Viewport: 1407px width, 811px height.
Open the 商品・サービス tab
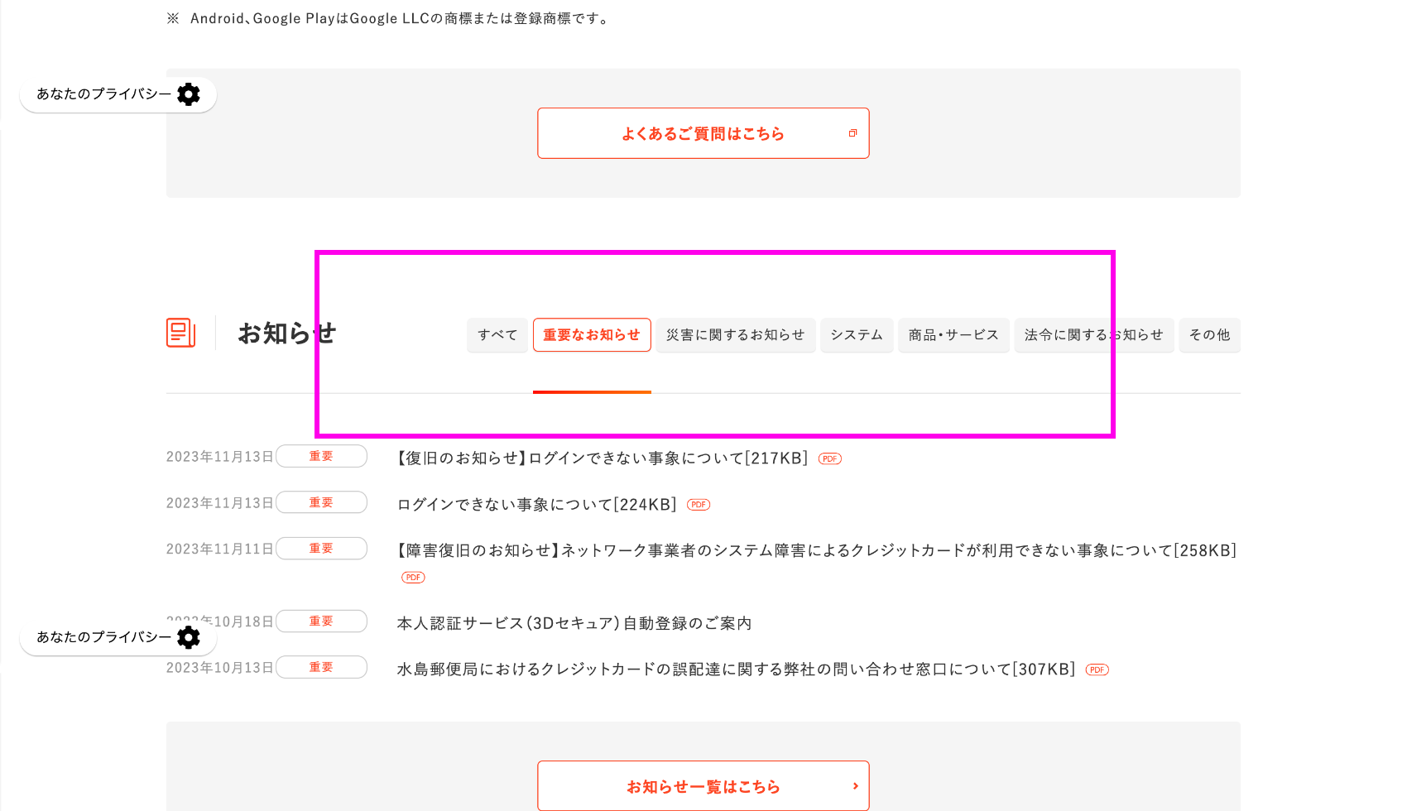953,335
